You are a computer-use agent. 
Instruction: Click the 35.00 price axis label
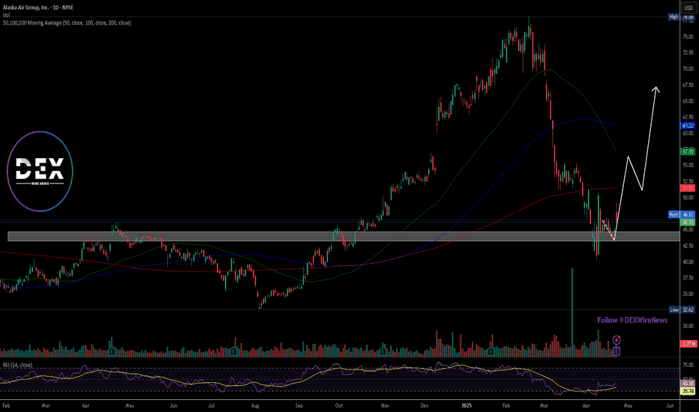point(688,294)
